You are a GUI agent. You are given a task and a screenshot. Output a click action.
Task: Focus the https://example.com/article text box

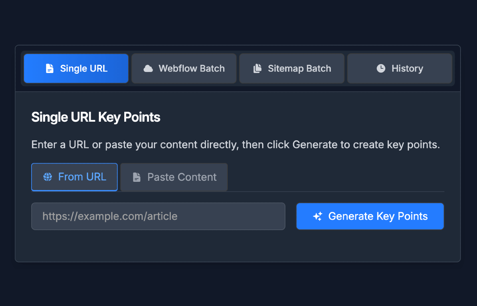coord(158,216)
